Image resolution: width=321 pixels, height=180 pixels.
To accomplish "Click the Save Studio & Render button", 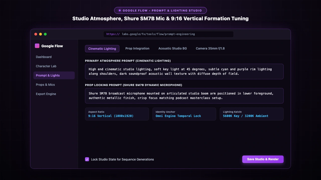I will [x=263, y=159].
